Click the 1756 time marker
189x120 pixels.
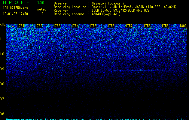coord(111,26)
